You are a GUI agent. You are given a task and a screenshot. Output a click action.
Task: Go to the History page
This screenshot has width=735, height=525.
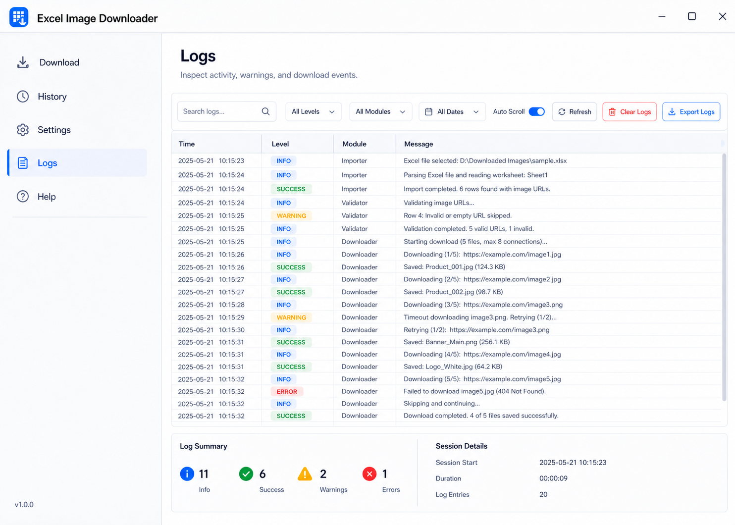(x=77, y=97)
